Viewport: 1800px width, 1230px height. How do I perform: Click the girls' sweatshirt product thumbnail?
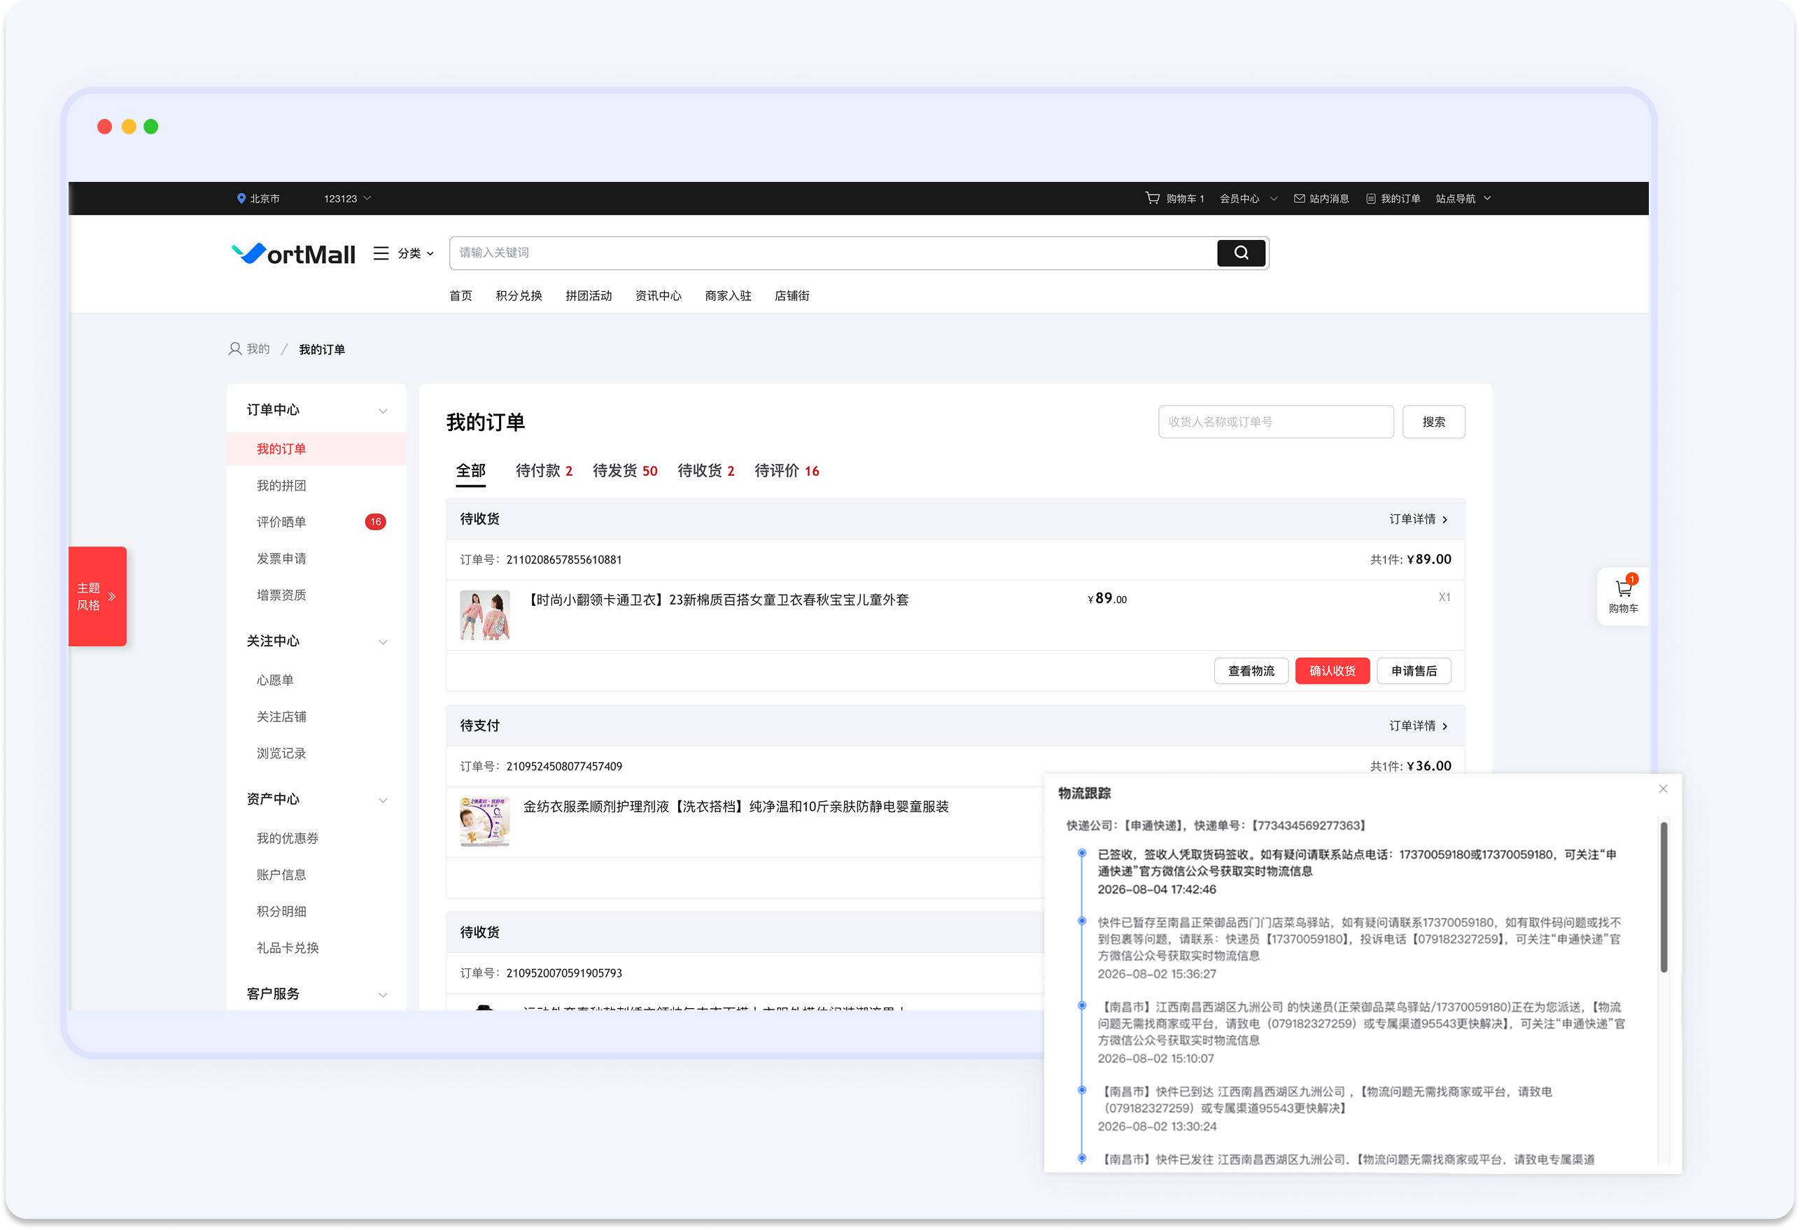tap(485, 615)
